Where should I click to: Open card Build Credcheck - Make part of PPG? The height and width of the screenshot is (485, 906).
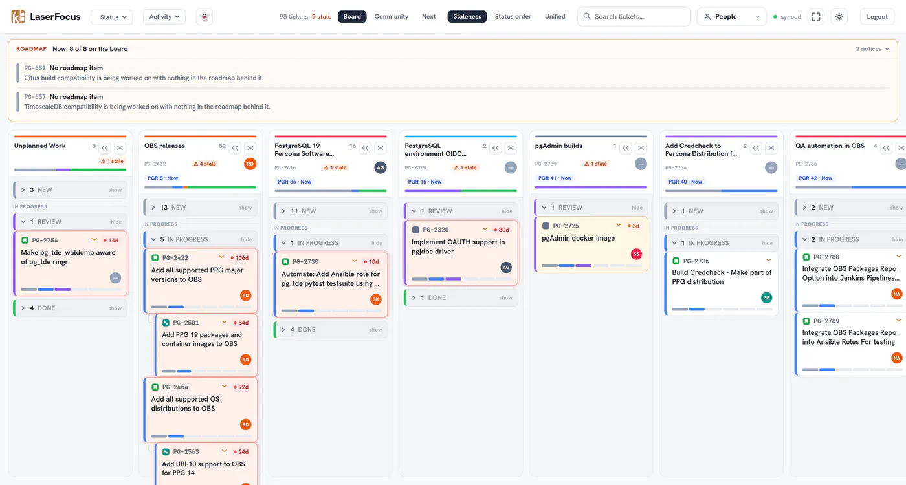(x=722, y=284)
